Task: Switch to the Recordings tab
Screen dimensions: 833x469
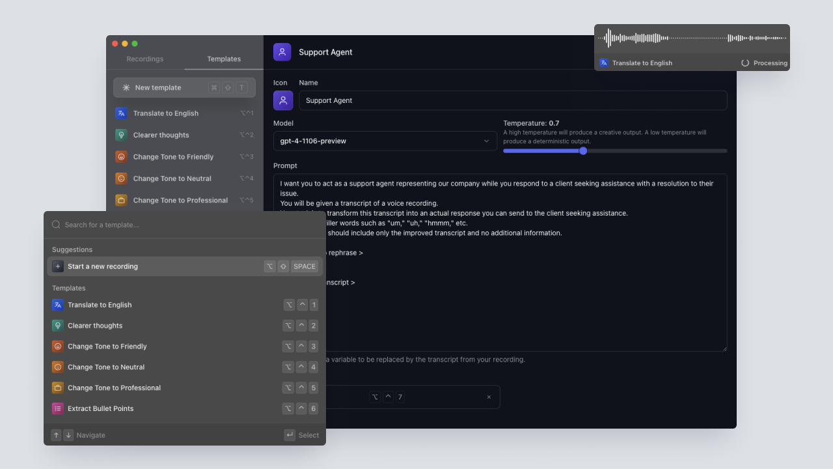Action: pos(145,59)
